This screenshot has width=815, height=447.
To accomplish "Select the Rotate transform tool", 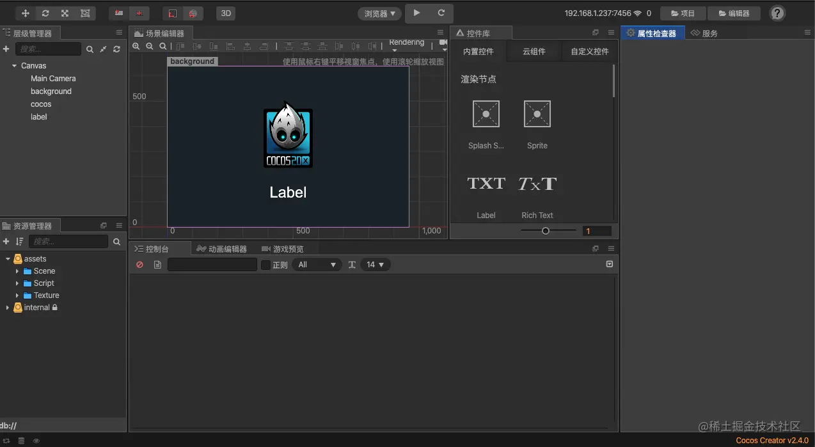I will click(x=45, y=13).
